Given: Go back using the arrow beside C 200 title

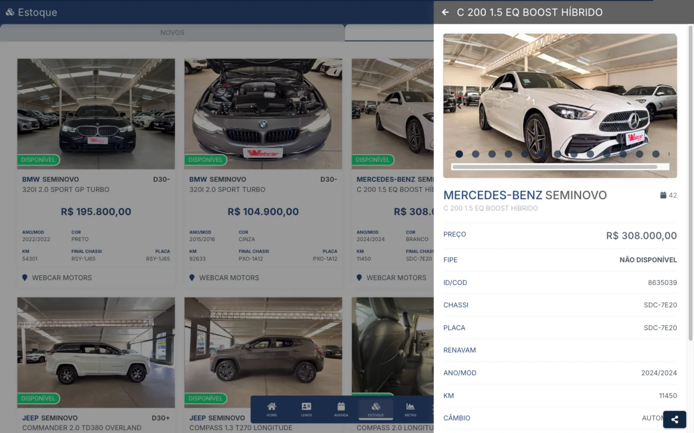Looking at the screenshot, I should (x=445, y=12).
